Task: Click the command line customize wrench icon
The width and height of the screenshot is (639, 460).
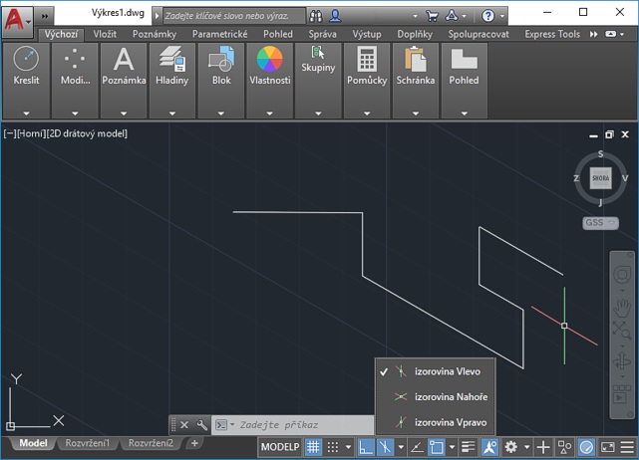Action: pyautogui.click(x=201, y=425)
